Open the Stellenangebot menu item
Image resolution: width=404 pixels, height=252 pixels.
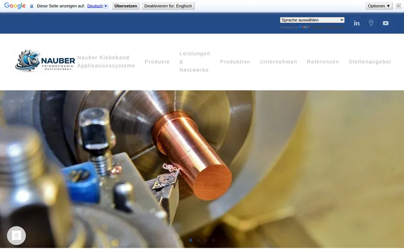coord(370,61)
